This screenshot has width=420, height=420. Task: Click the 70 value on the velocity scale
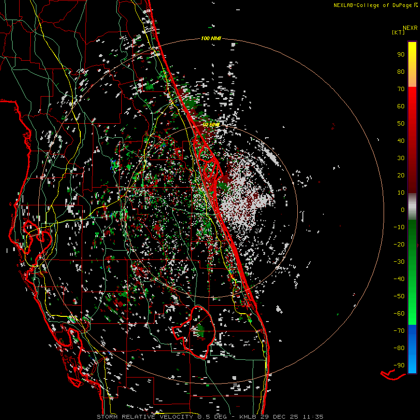[401, 89]
